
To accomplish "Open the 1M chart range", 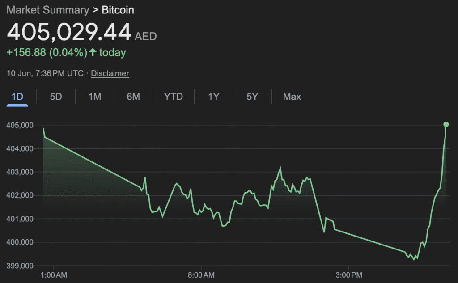I will coord(95,97).
